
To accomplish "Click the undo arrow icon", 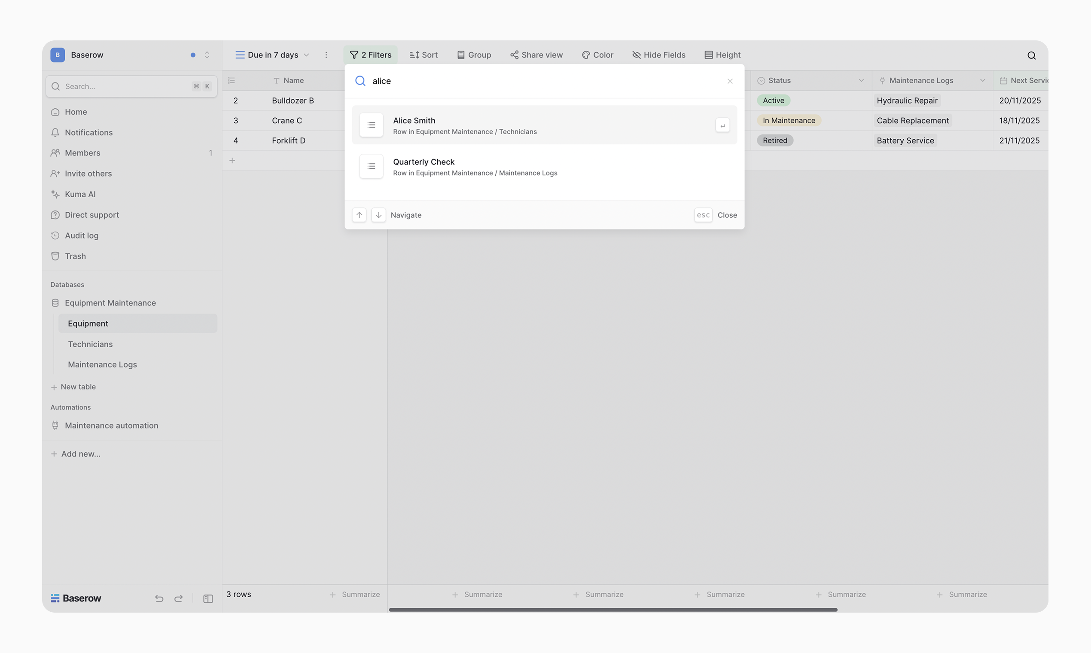I will (x=159, y=598).
